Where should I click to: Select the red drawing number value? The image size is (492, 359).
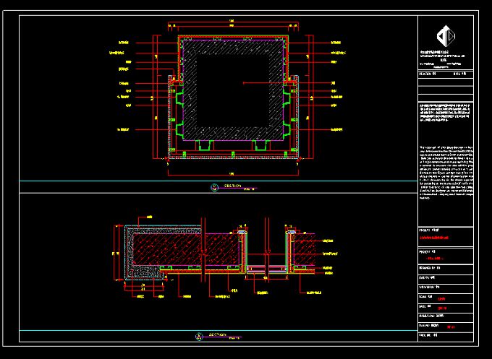coord(450,326)
